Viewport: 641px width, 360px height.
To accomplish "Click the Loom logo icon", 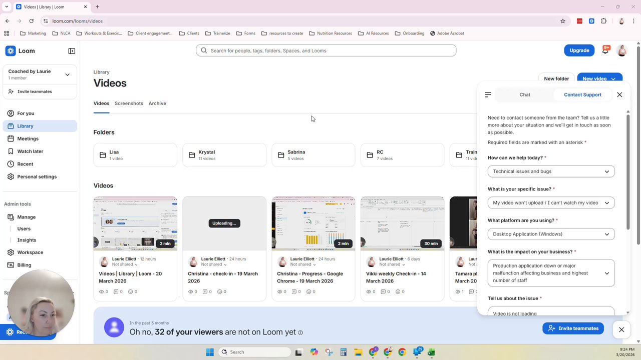I will coord(11,51).
